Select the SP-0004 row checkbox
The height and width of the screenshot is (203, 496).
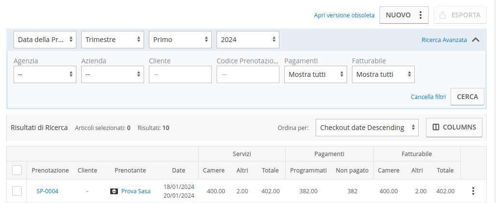pos(17,191)
